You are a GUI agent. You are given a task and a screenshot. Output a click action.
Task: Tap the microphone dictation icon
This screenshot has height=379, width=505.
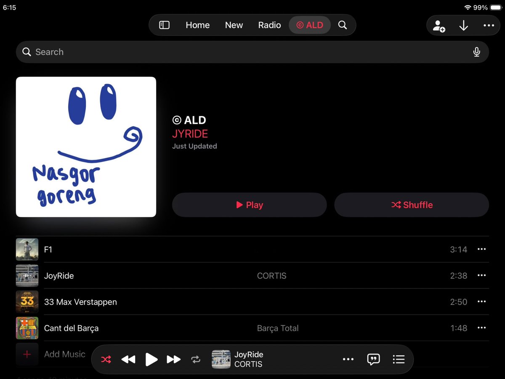[476, 52]
